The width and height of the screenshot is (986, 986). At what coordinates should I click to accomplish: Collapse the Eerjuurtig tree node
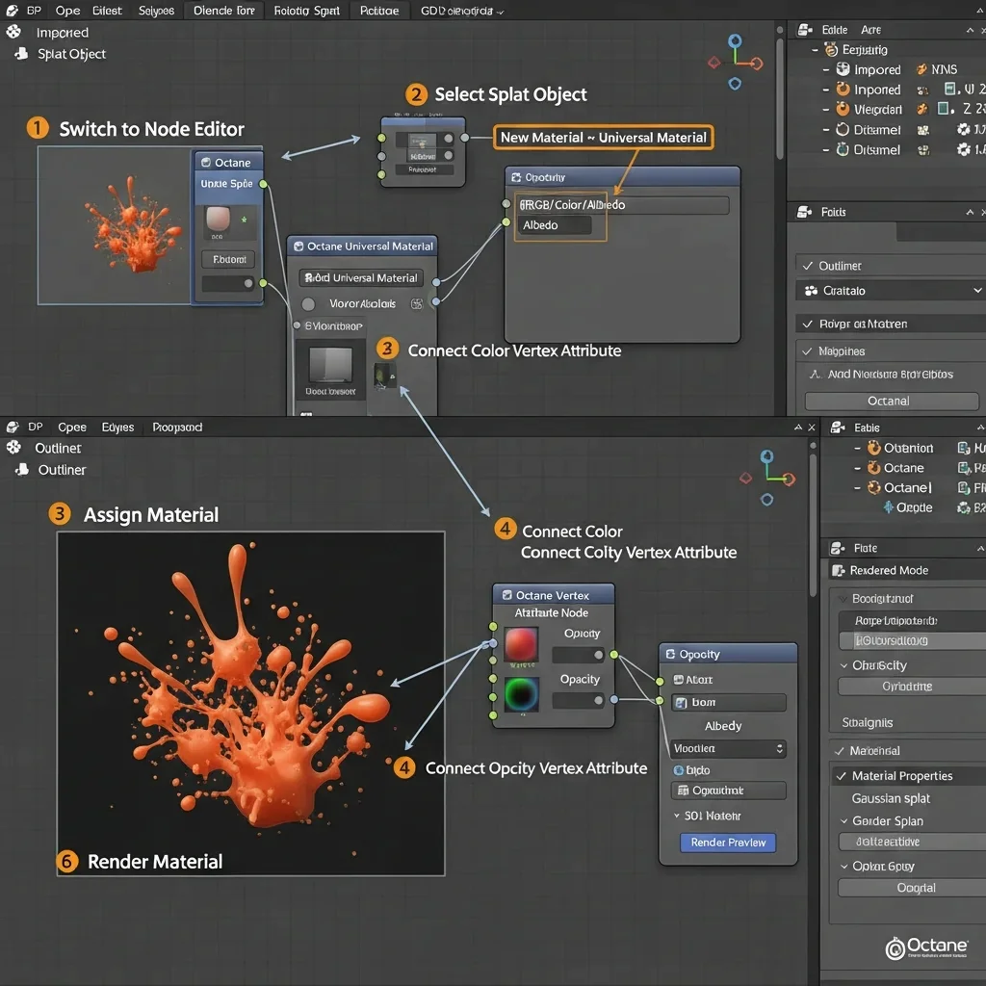[815, 50]
